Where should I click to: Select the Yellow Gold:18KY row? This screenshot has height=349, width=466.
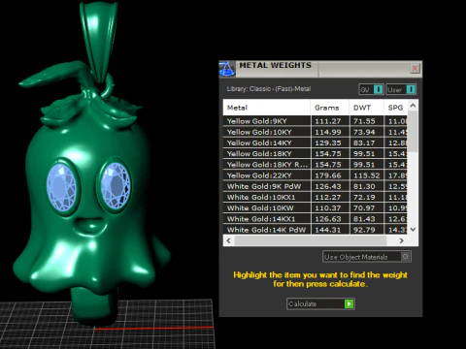[x=315, y=154]
